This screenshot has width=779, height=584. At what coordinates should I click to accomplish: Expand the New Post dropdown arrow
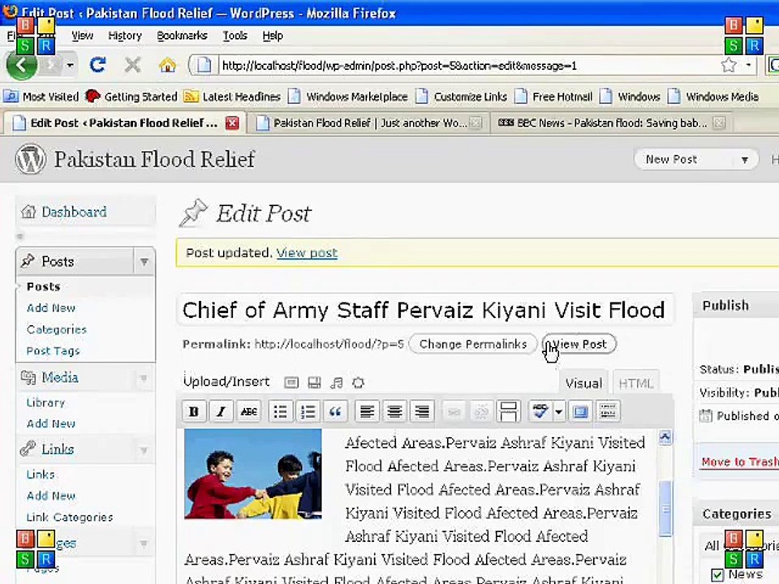[745, 160]
